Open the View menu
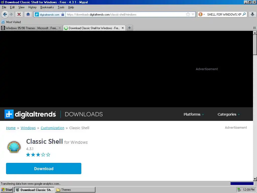The image size is (257, 193). [22, 7]
